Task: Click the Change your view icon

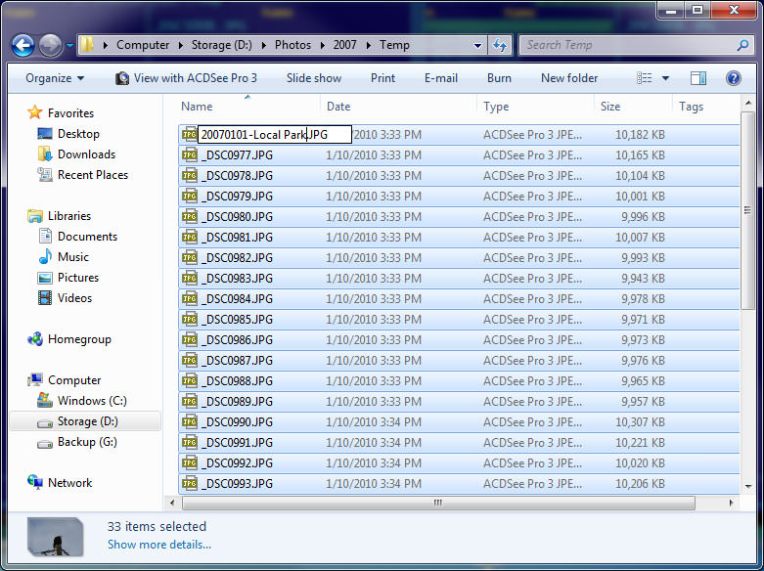Action: click(x=644, y=78)
